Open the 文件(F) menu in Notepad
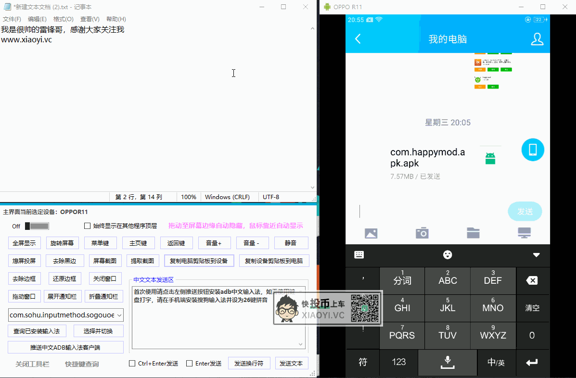 (x=12, y=19)
